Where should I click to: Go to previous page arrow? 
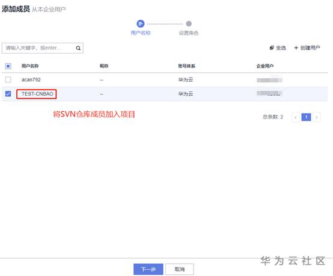click(296, 117)
